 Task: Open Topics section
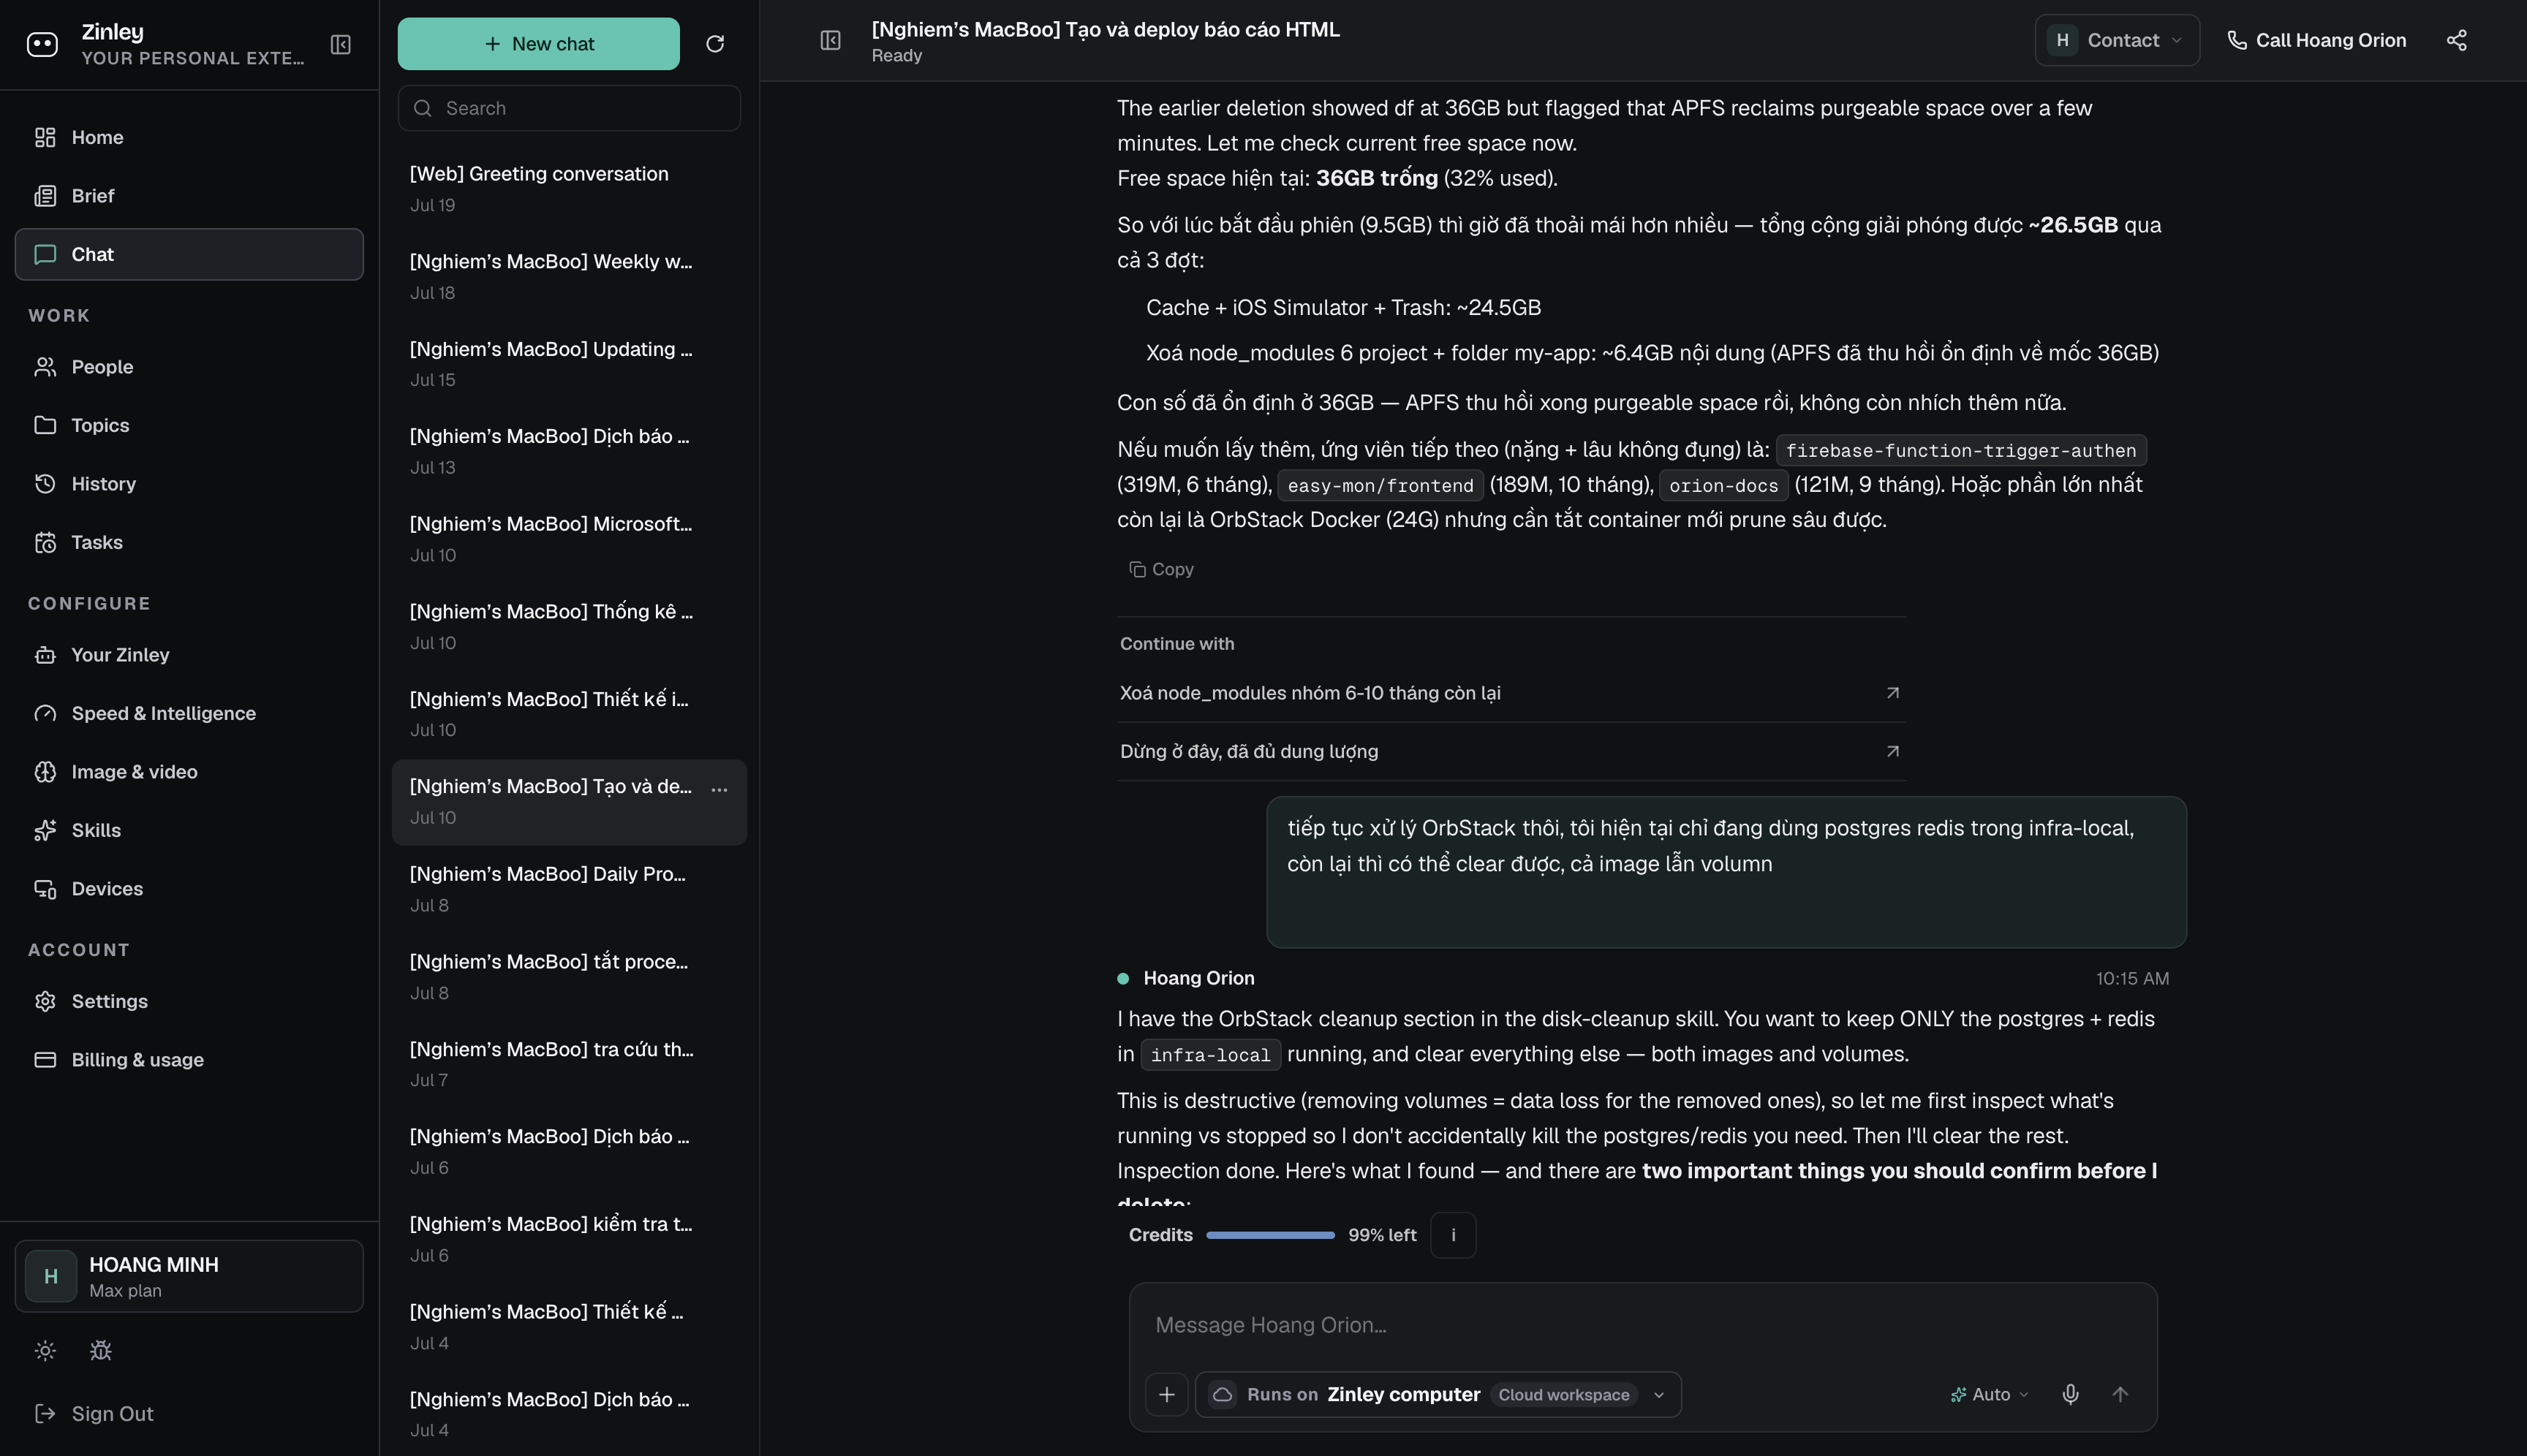point(189,425)
